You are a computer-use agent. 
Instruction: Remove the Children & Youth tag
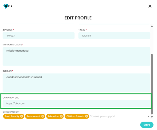(87, 116)
